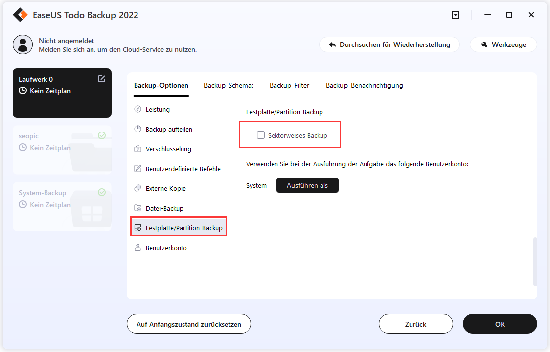Screen dimensions: 550x352
Task: Click Auf Anfangszustand zurücksetzen
Action: (189, 324)
